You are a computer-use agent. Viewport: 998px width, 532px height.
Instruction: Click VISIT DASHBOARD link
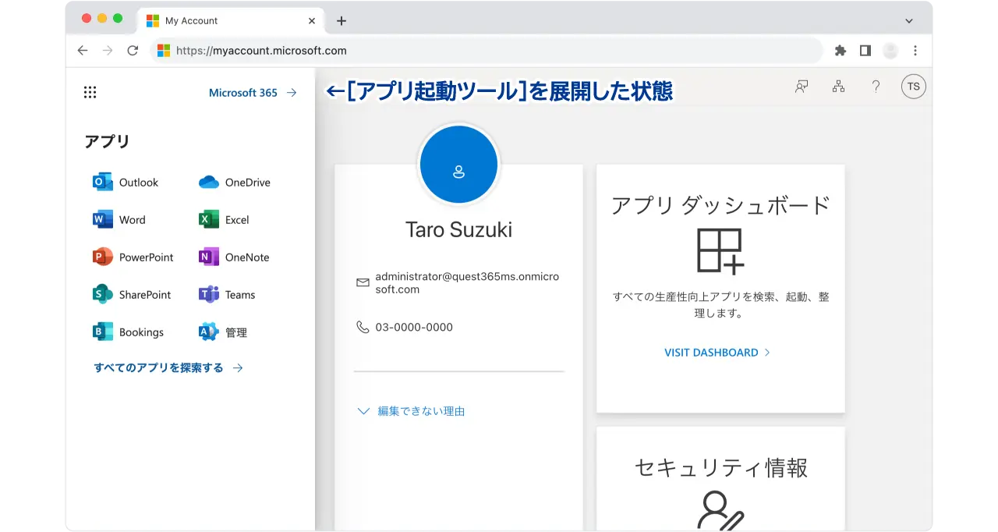pos(717,353)
